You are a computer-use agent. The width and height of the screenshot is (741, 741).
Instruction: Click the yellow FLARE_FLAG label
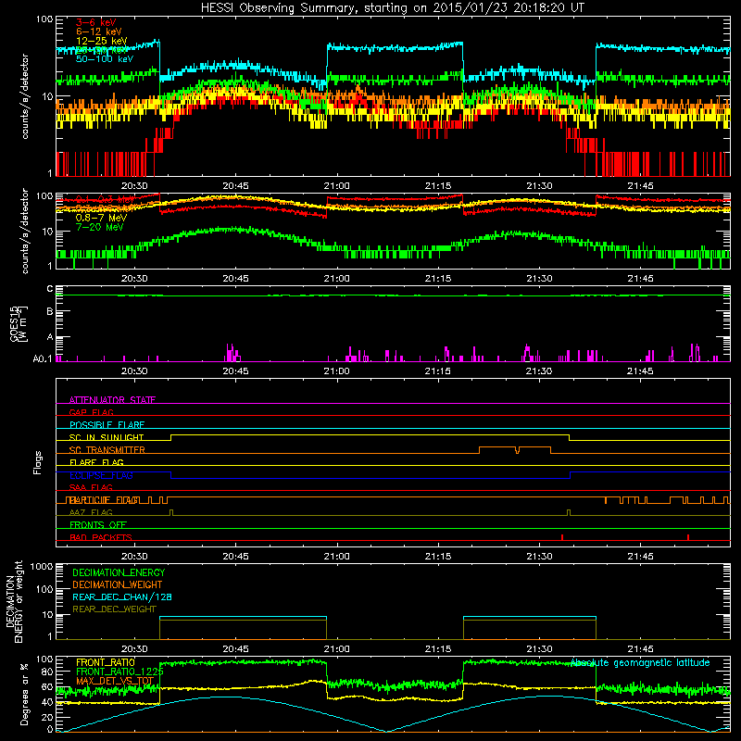click(96, 462)
